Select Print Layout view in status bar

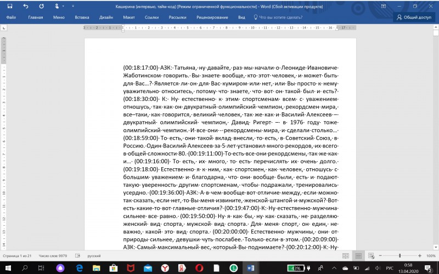pos(358,256)
